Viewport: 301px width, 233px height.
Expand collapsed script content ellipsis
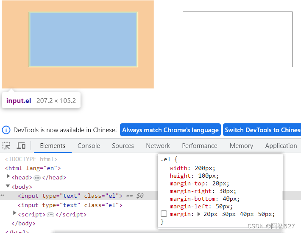tap(50, 215)
